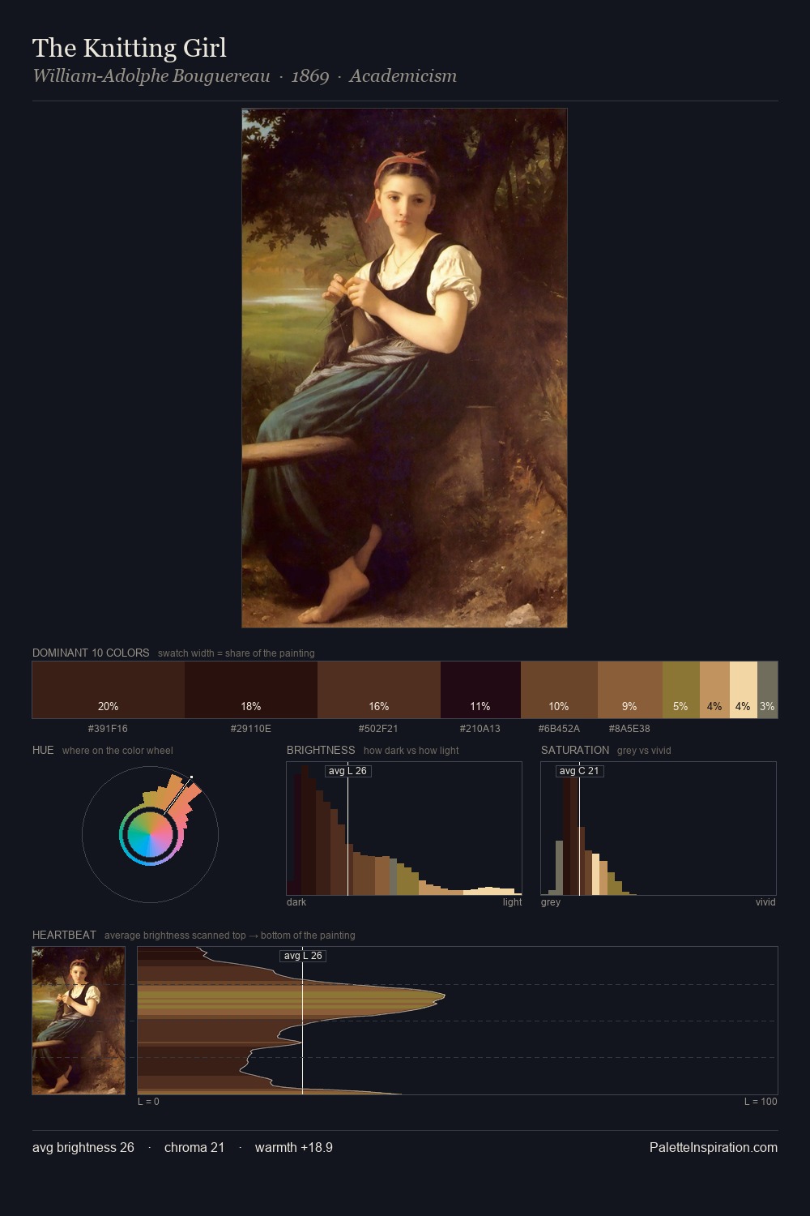This screenshot has height=1216, width=810.
Task: Choose the 9% swatch #8A5E38
Action: point(630,690)
